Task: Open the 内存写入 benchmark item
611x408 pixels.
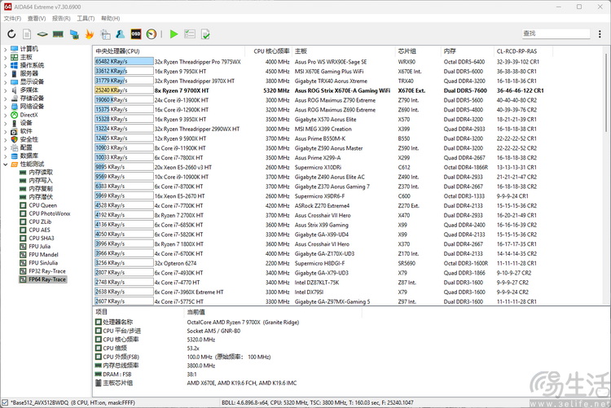Action: tap(41, 181)
